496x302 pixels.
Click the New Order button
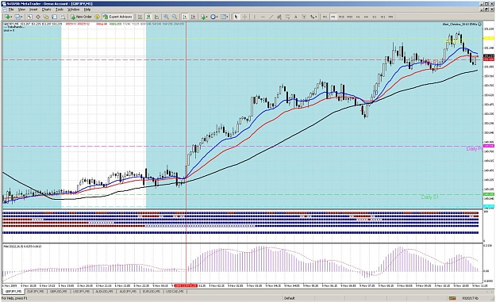pos(81,17)
